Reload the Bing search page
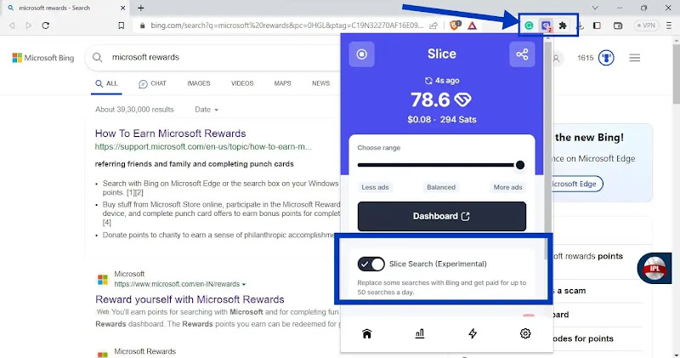 [x=46, y=26]
